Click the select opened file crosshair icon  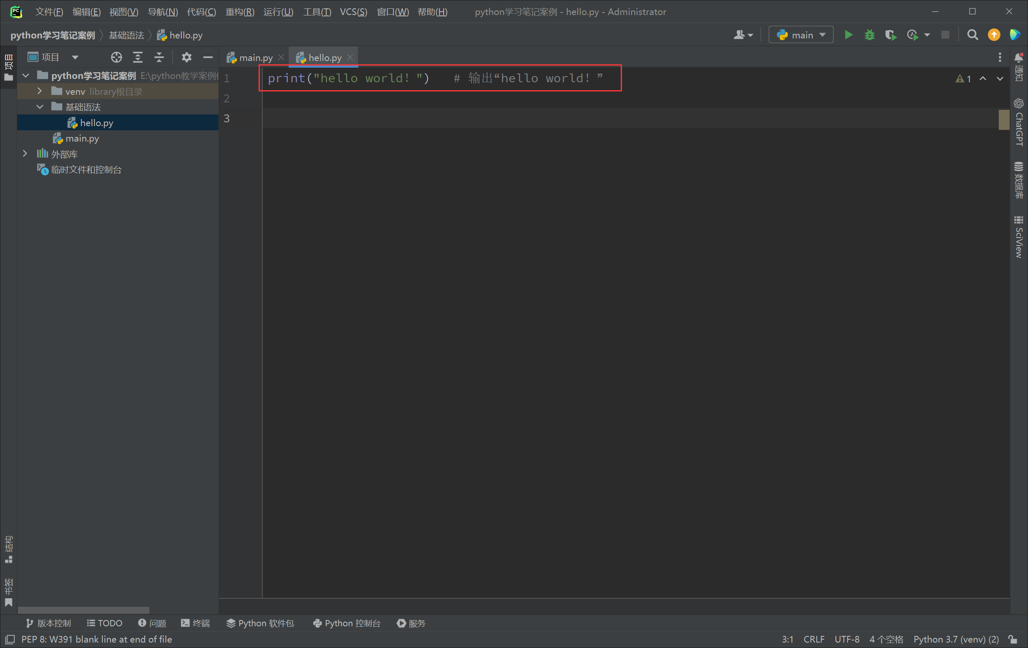coord(116,57)
